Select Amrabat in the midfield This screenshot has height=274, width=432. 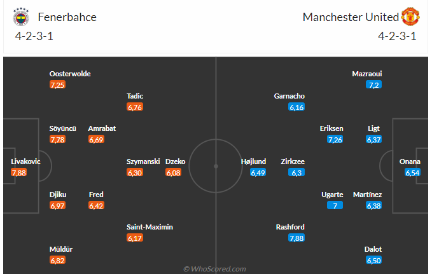tap(102, 128)
